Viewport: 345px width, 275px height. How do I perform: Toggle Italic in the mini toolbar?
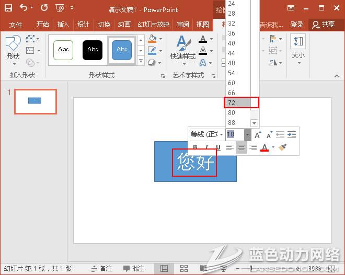click(207, 147)
